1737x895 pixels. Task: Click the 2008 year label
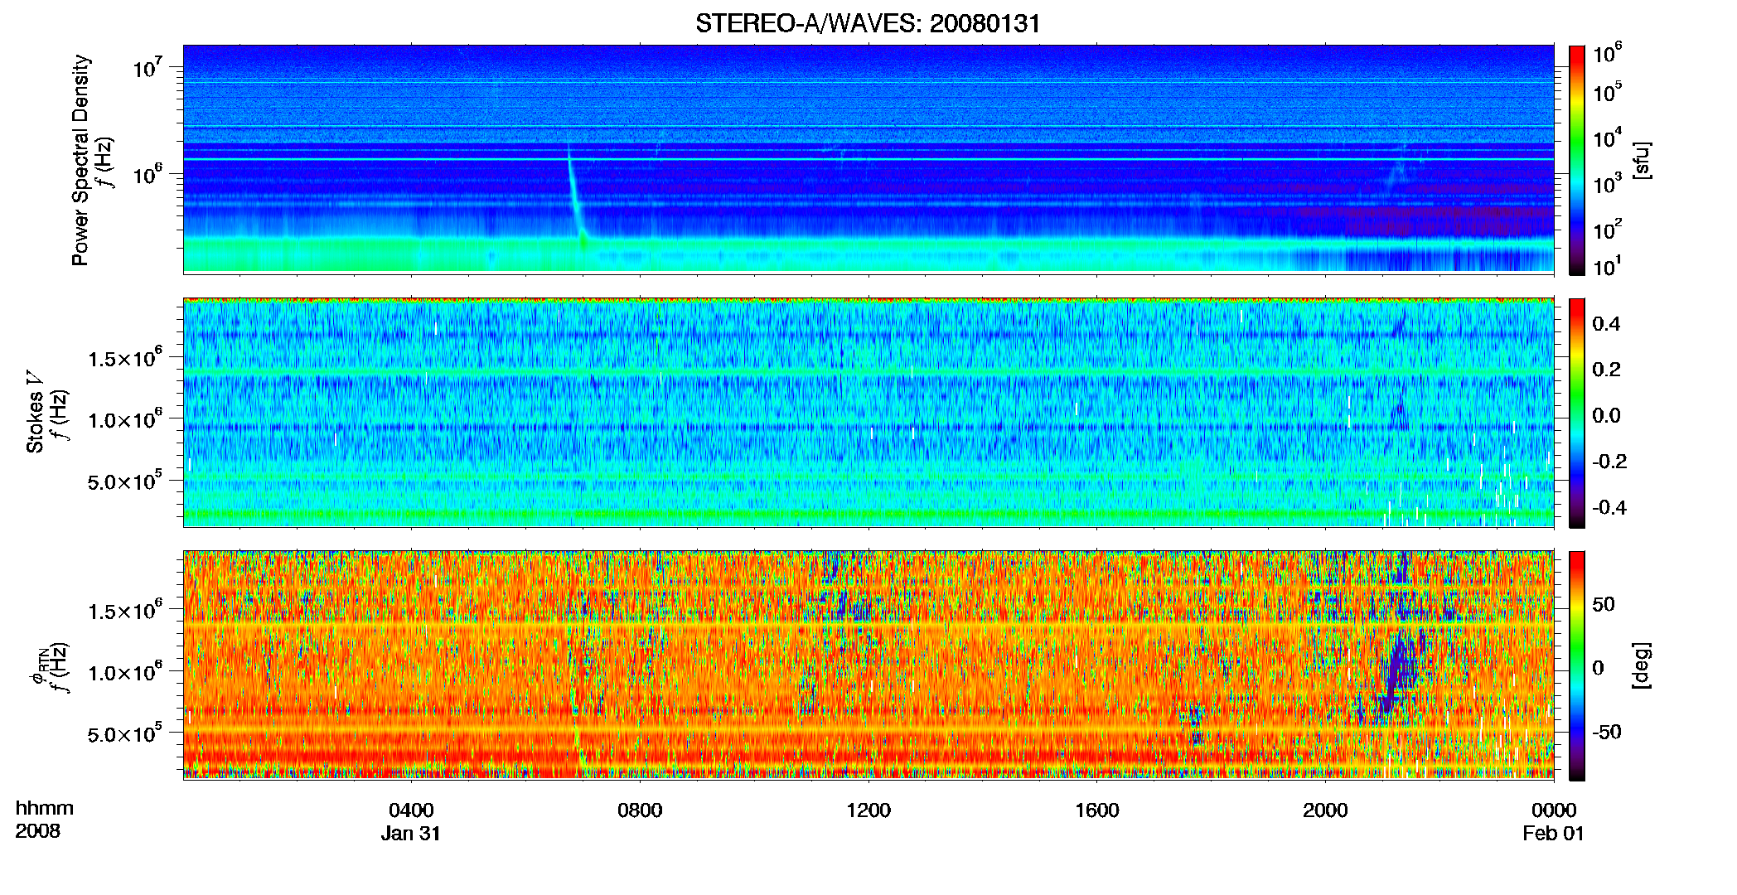coord(38,831)
